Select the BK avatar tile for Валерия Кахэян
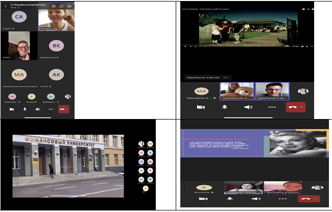This screenshot has height=212, width=332. pyautogui.click(x=56, y=46)
